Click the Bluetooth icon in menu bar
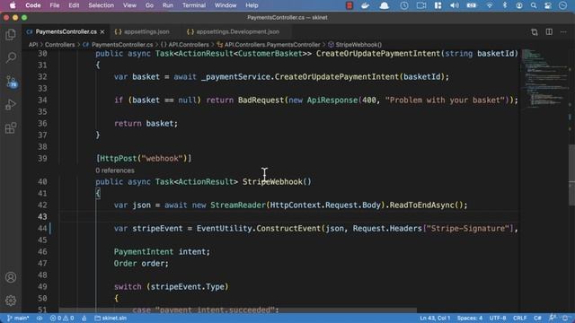 [505, 5]
